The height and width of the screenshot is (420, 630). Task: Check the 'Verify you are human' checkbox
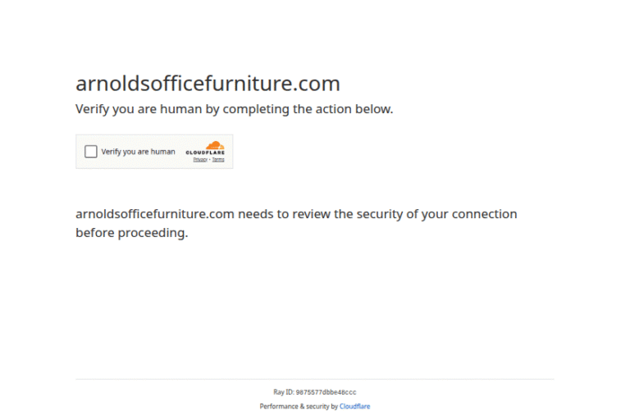tap(90, 152)
